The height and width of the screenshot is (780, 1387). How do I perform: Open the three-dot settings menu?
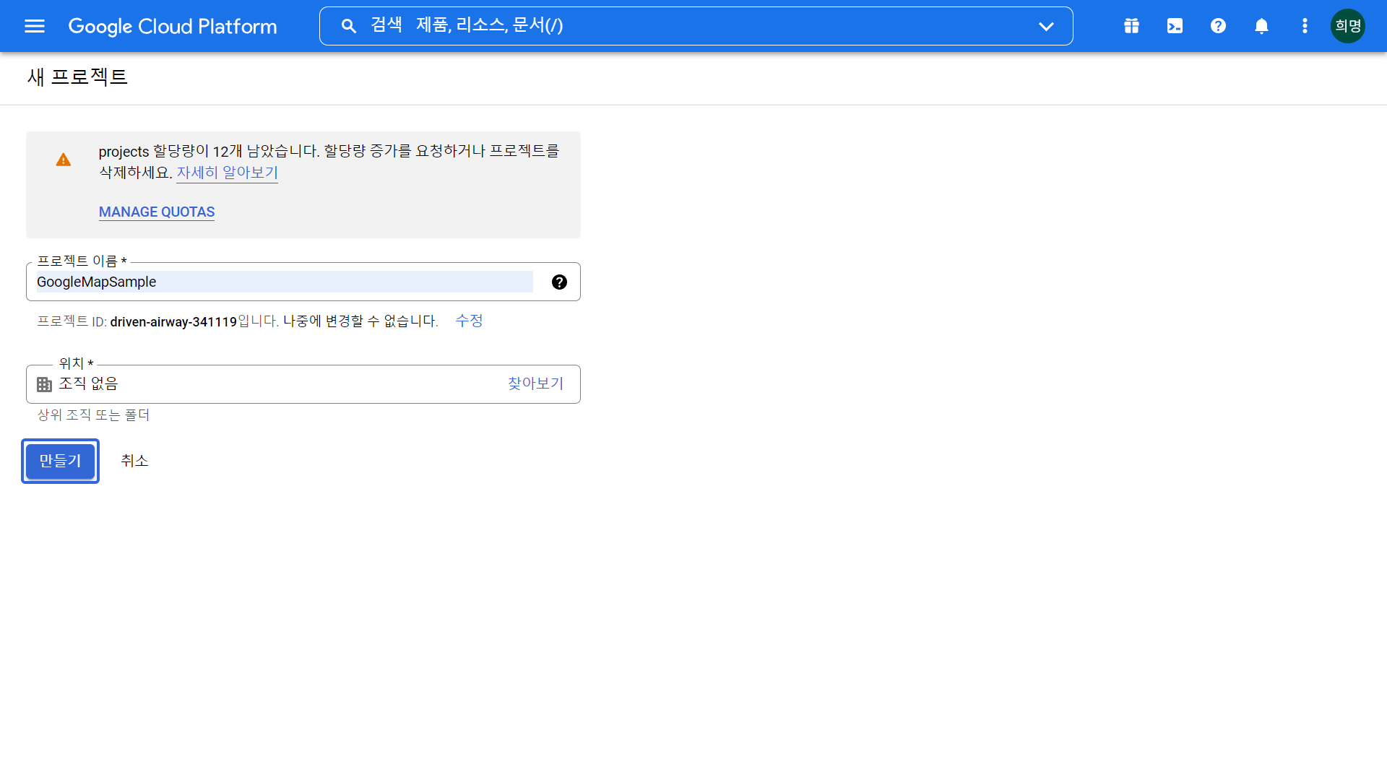point(1305,27)
